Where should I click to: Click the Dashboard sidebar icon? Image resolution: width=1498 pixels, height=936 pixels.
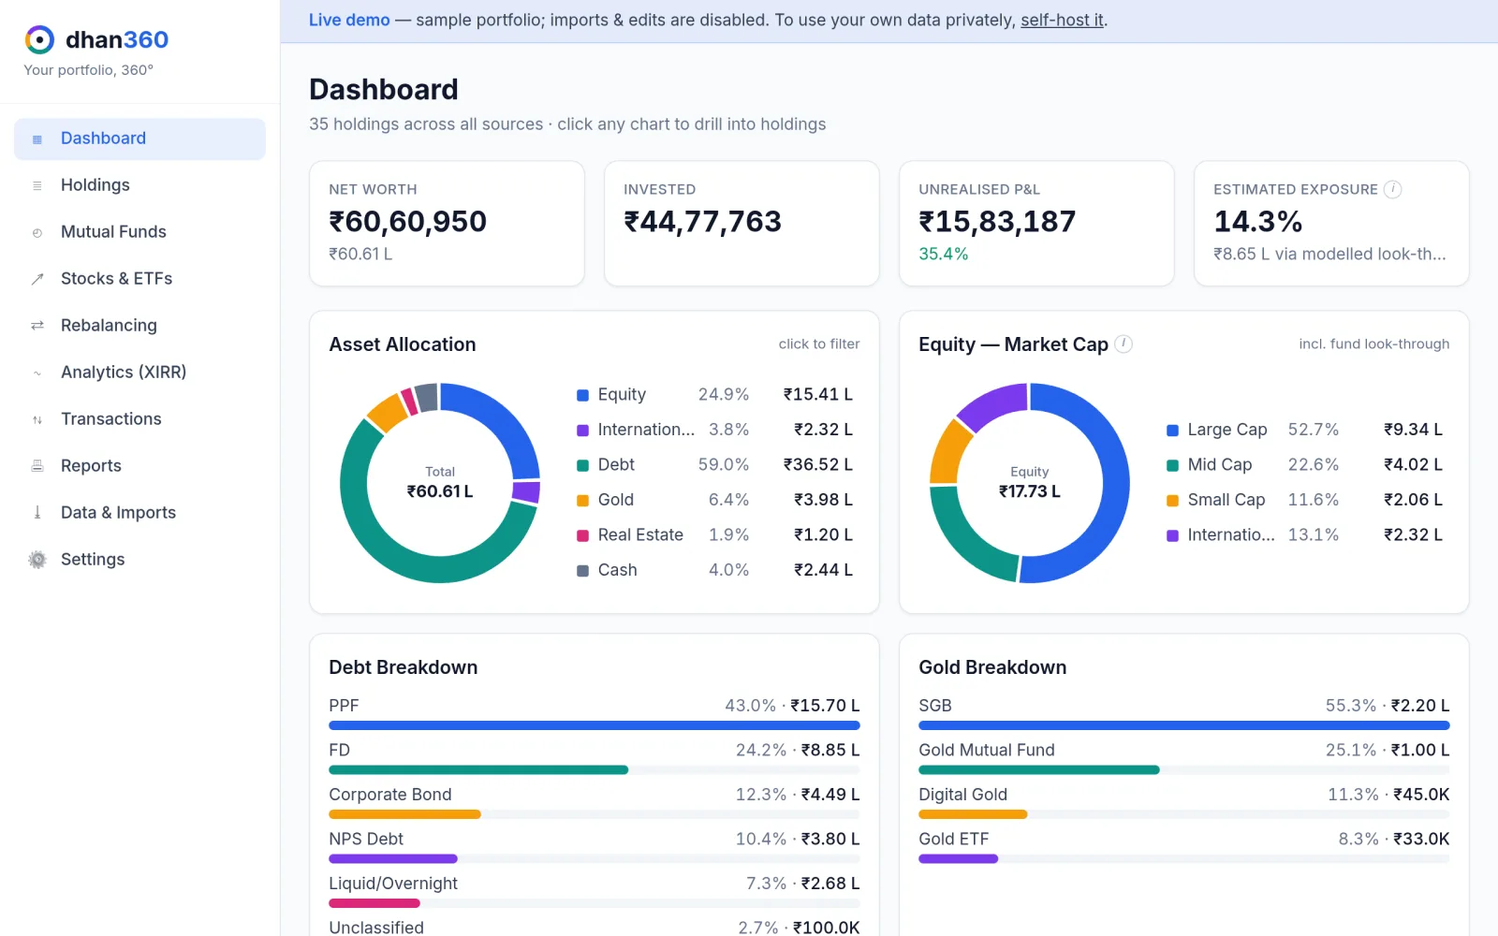[37, 139]
